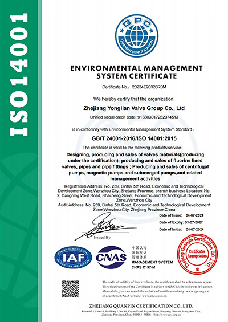Click the Chinese characters beside CNAS logo
The width and height of the screenshot is (228, 322).
[139, 252]
